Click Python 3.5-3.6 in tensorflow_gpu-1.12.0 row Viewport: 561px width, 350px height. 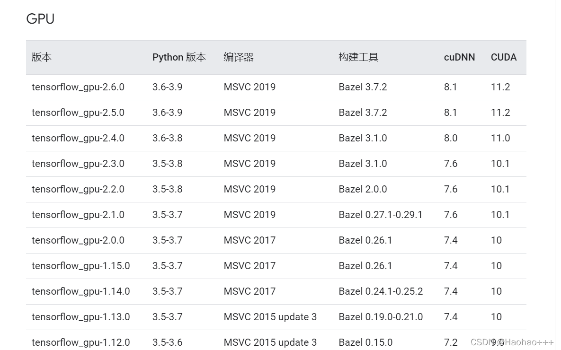click(x=168, y=342)
